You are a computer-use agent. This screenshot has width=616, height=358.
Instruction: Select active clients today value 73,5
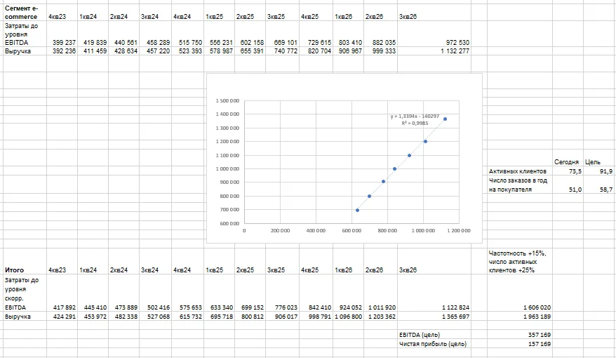tap(568, 171)
